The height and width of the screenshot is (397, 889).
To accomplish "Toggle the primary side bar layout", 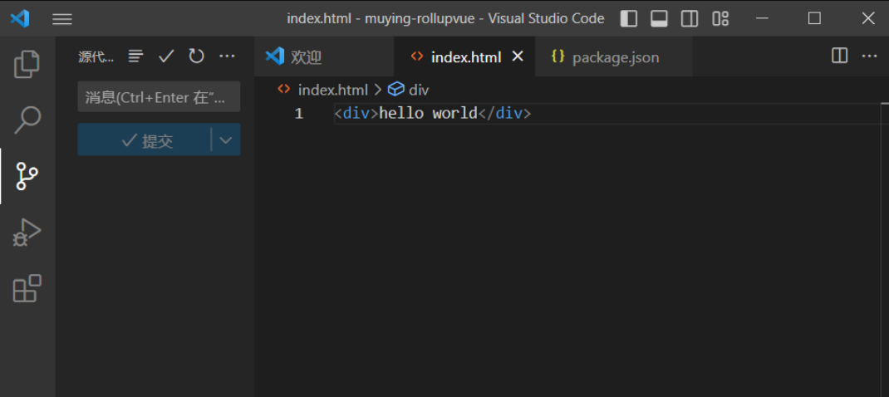I will click(629, 18).
